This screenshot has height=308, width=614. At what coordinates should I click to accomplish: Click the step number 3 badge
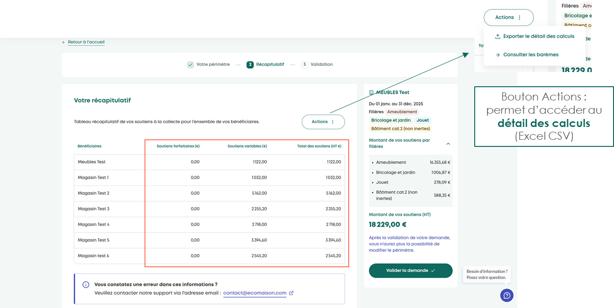pos(305,64)
